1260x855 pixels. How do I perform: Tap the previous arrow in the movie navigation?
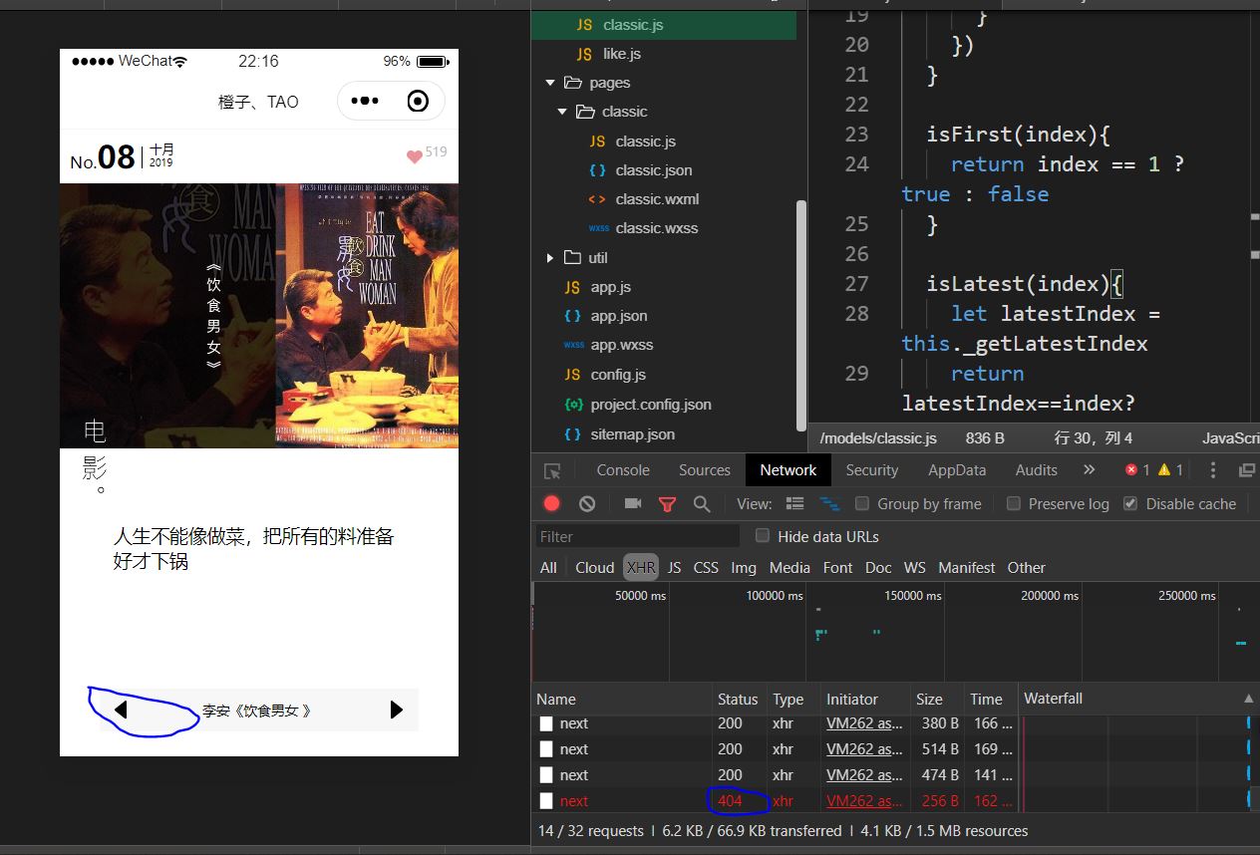click(121, 710)
